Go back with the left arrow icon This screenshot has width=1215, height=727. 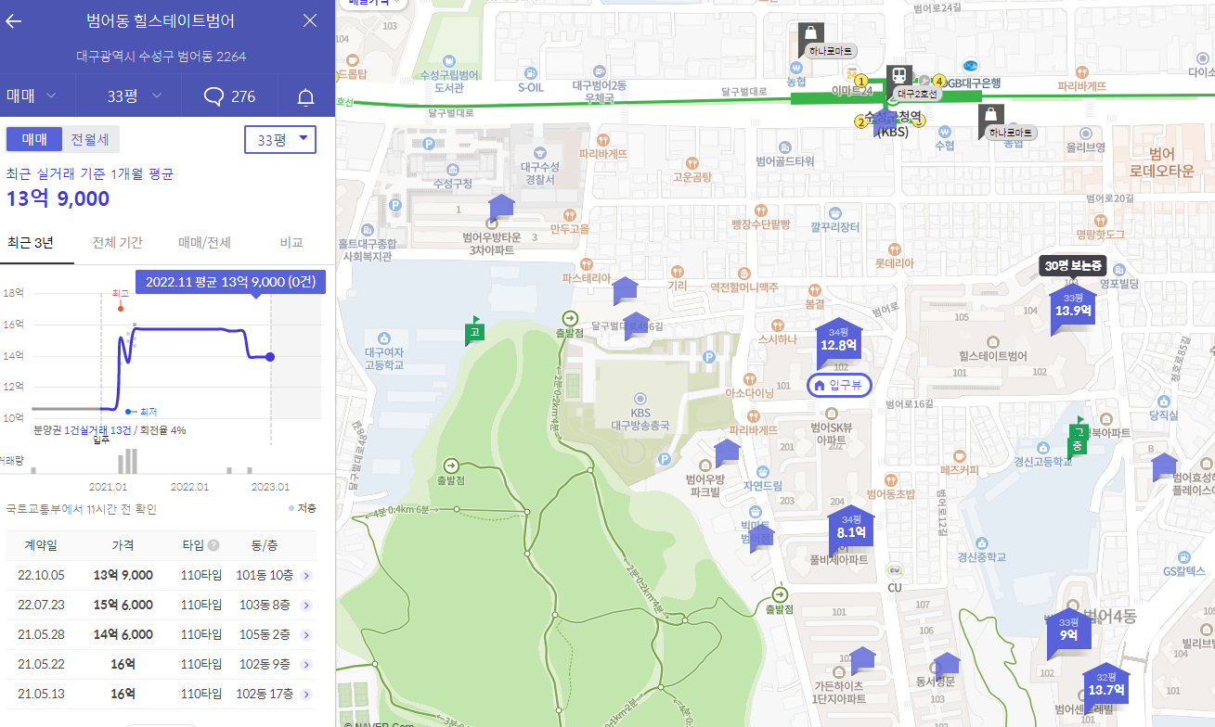tap(14, 21)
